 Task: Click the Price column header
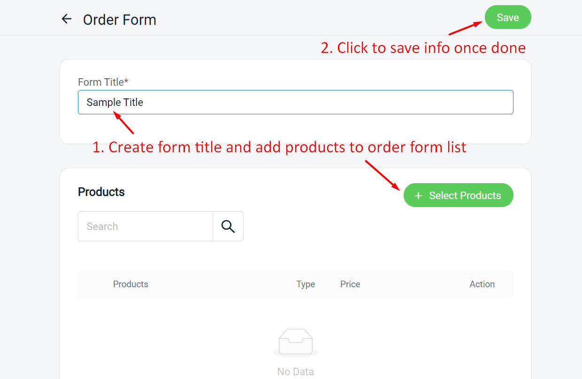(x=350, y=284)
